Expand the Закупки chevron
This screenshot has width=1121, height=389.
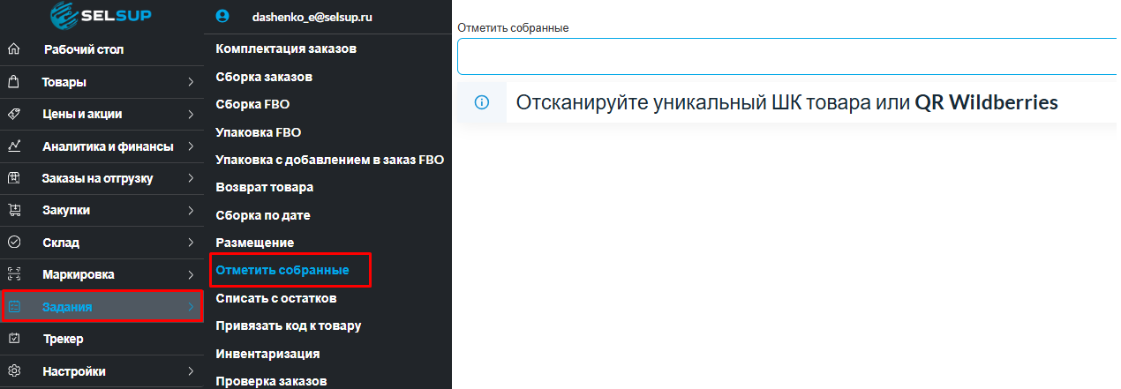[191, 210]
